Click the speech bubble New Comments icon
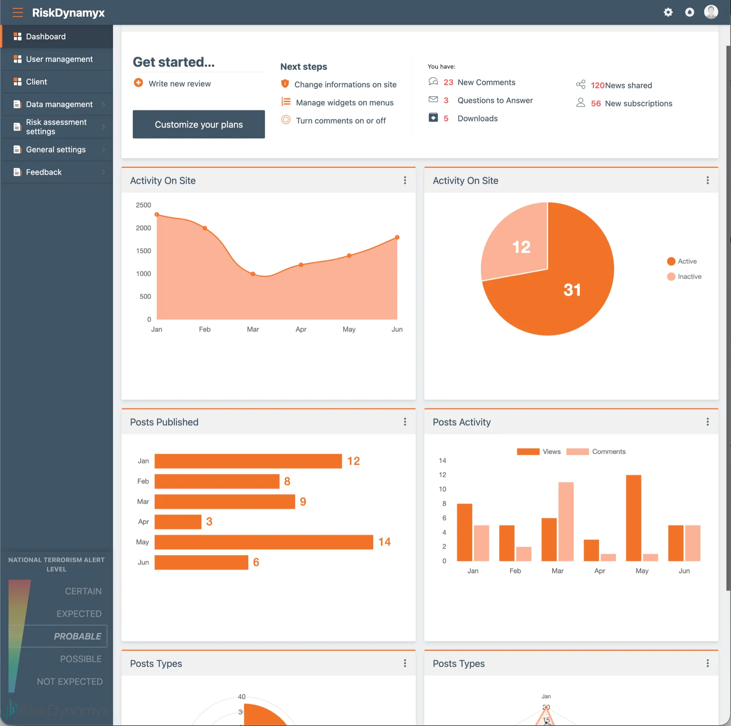 (433, 82)
